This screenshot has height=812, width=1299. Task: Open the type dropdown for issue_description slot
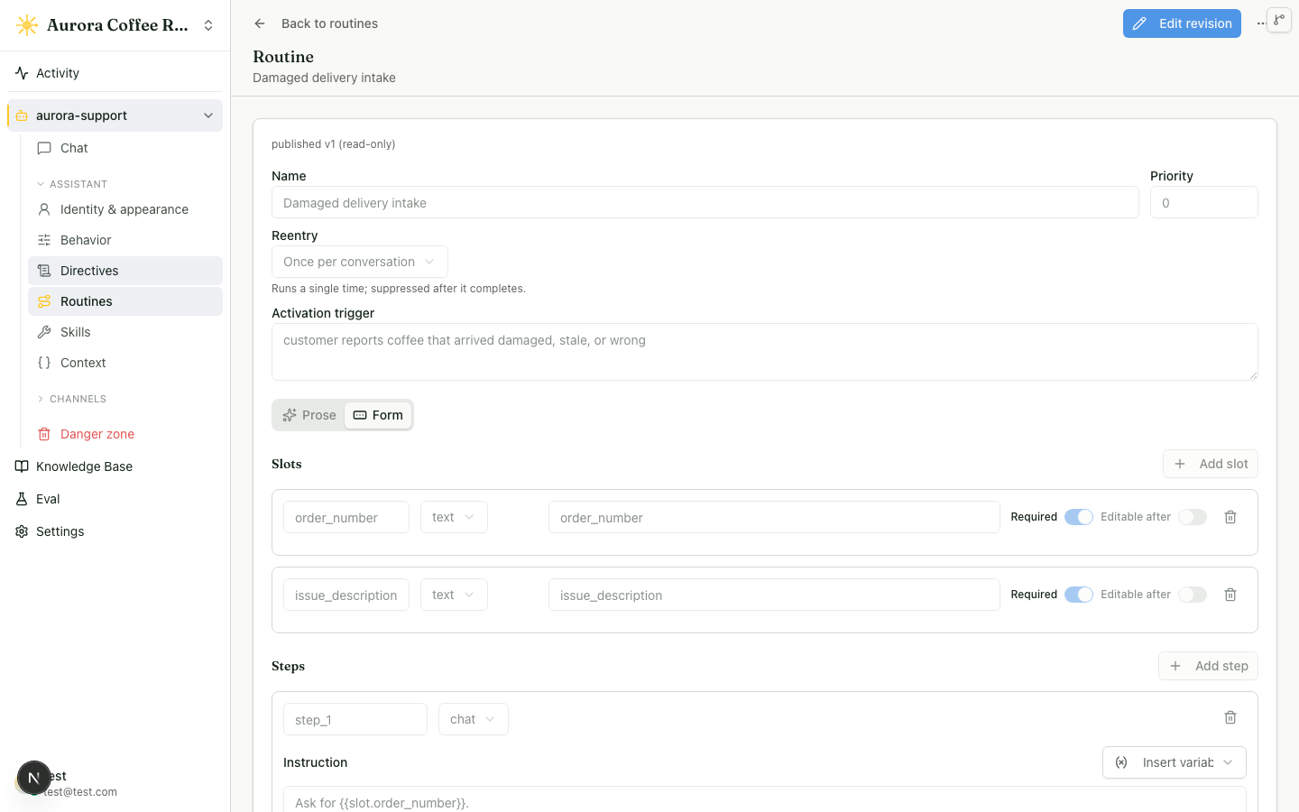pos(454,595)
